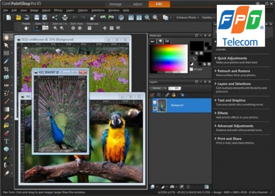Viewport: 275px width, 196px height.
Task: Open the layer blend mode Normal dropdown
Action: click(158, 88)
